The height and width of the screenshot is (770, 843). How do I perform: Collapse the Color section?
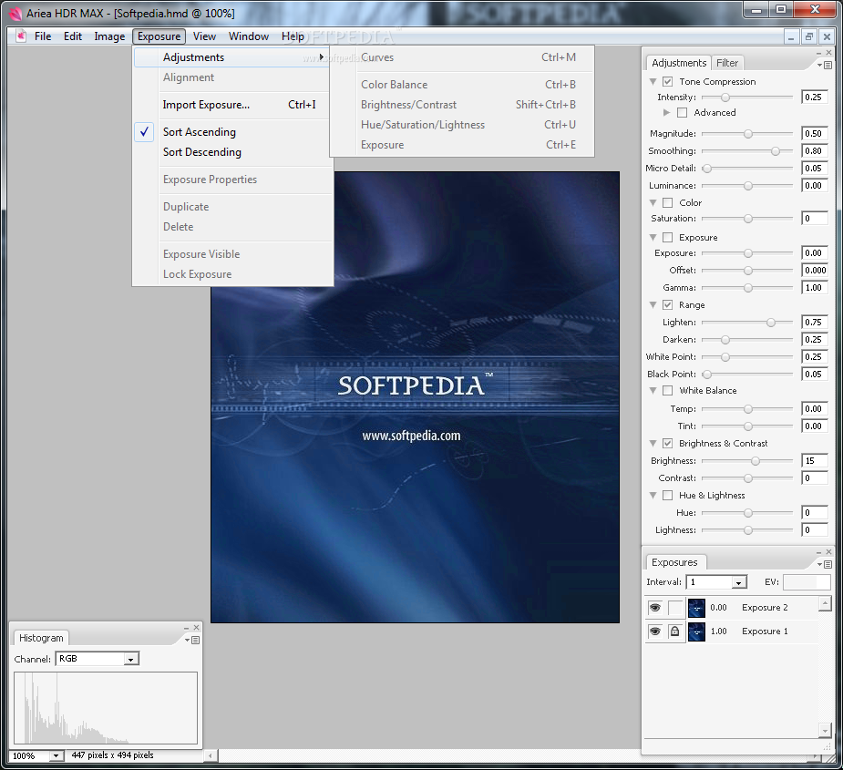tap(653, 202)
